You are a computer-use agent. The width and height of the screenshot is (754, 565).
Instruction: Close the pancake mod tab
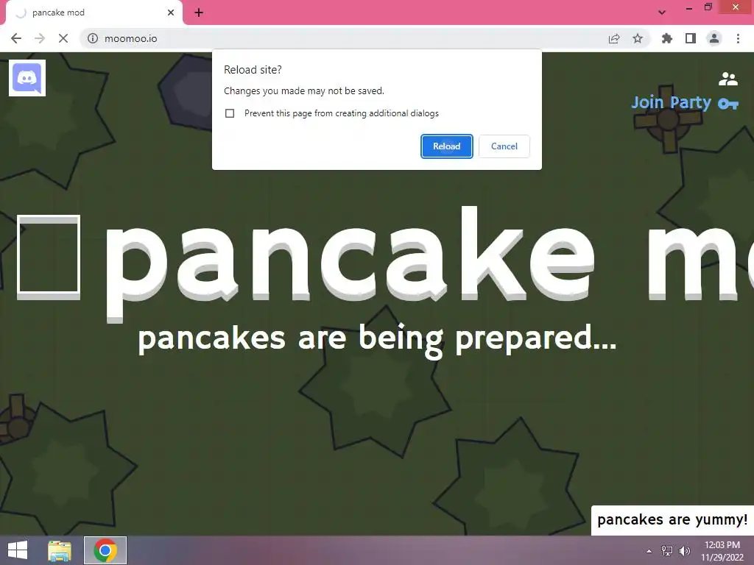[171, 13]
